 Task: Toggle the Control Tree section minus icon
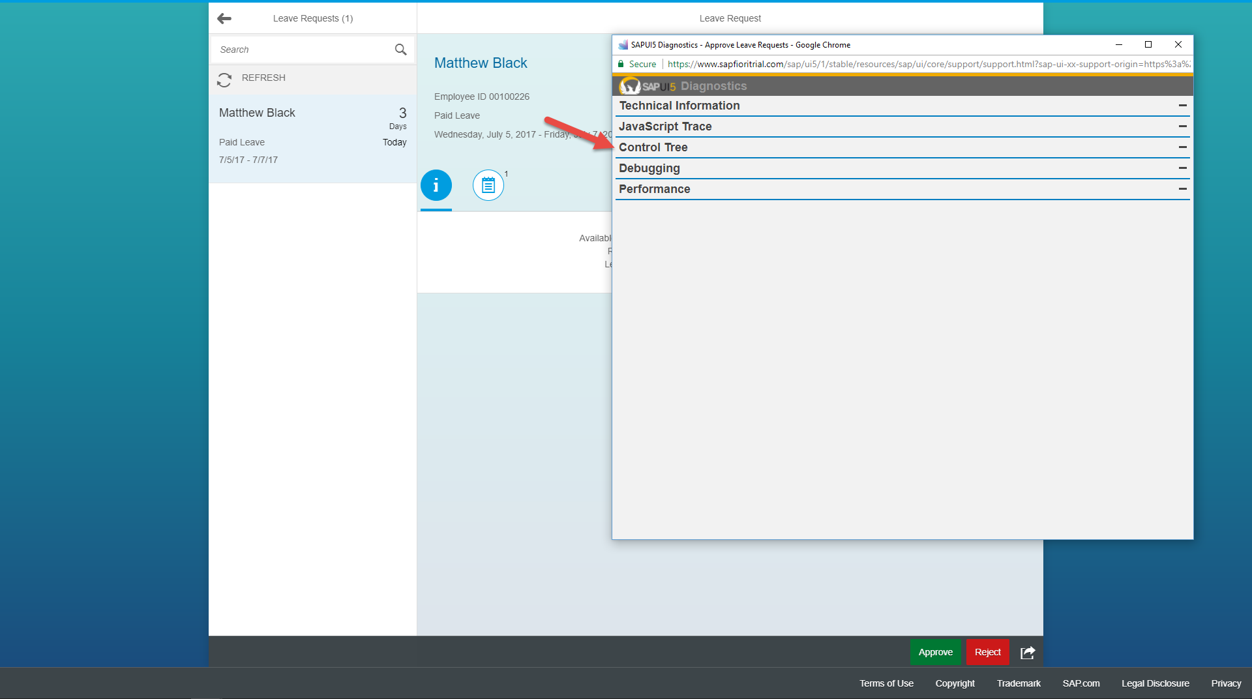[1182, 147]
